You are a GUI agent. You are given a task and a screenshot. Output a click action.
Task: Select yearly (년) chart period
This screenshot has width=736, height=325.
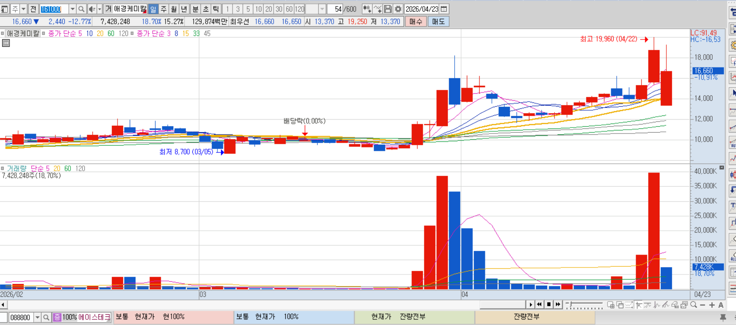coord(184,9)
